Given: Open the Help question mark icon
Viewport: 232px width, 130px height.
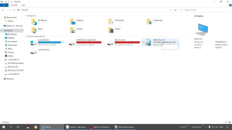Looking at the screenshot, I should (x=230, y=5).
